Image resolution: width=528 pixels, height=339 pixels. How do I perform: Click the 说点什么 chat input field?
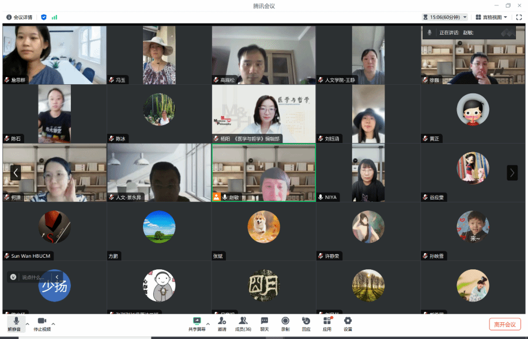(x=33, y=277)
